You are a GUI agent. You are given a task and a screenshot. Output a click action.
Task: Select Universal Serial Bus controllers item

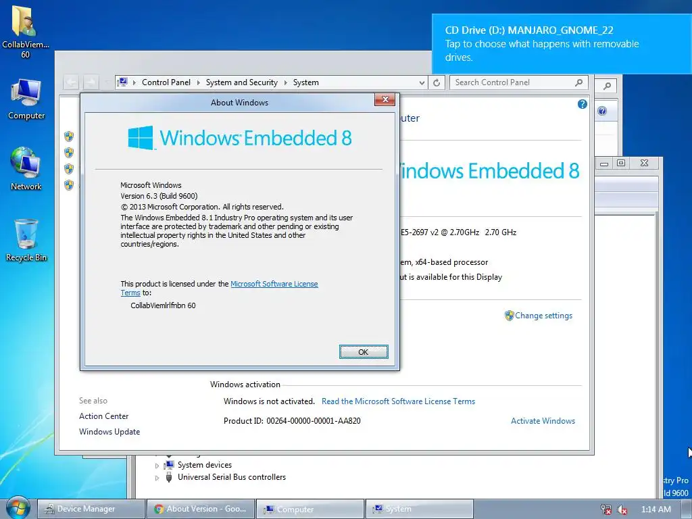coord(232,477)
